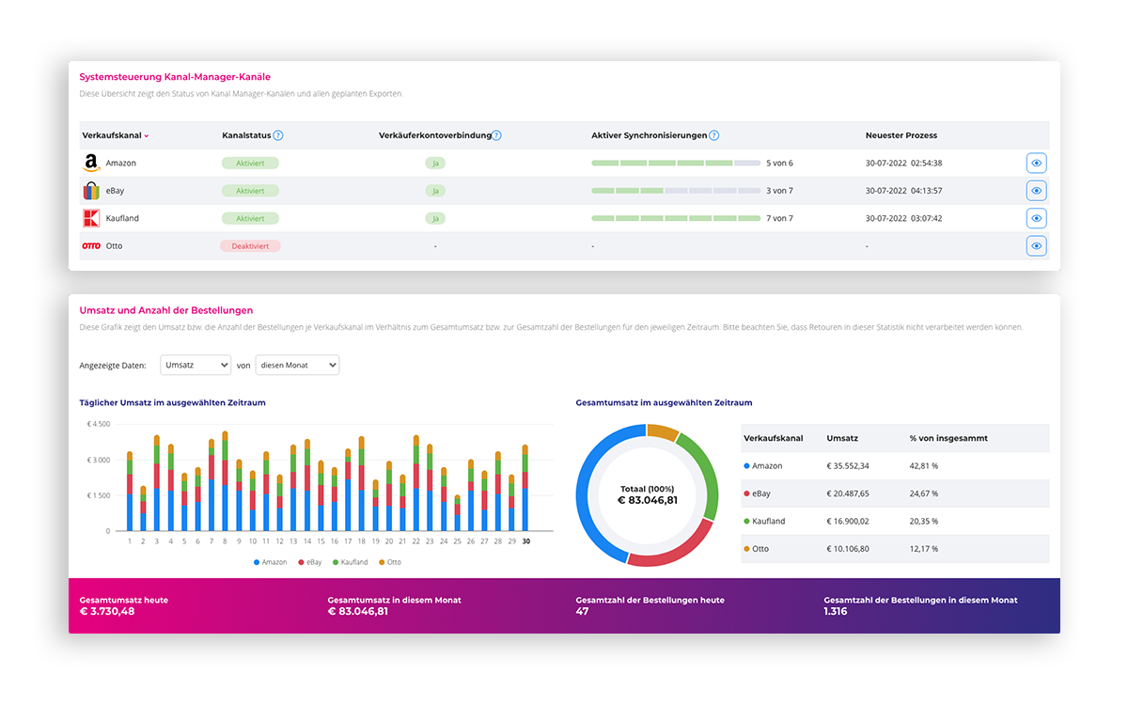
Task: Click the '3 von 7' sync count
Action: pyautogui.click(x=779, y=191)
